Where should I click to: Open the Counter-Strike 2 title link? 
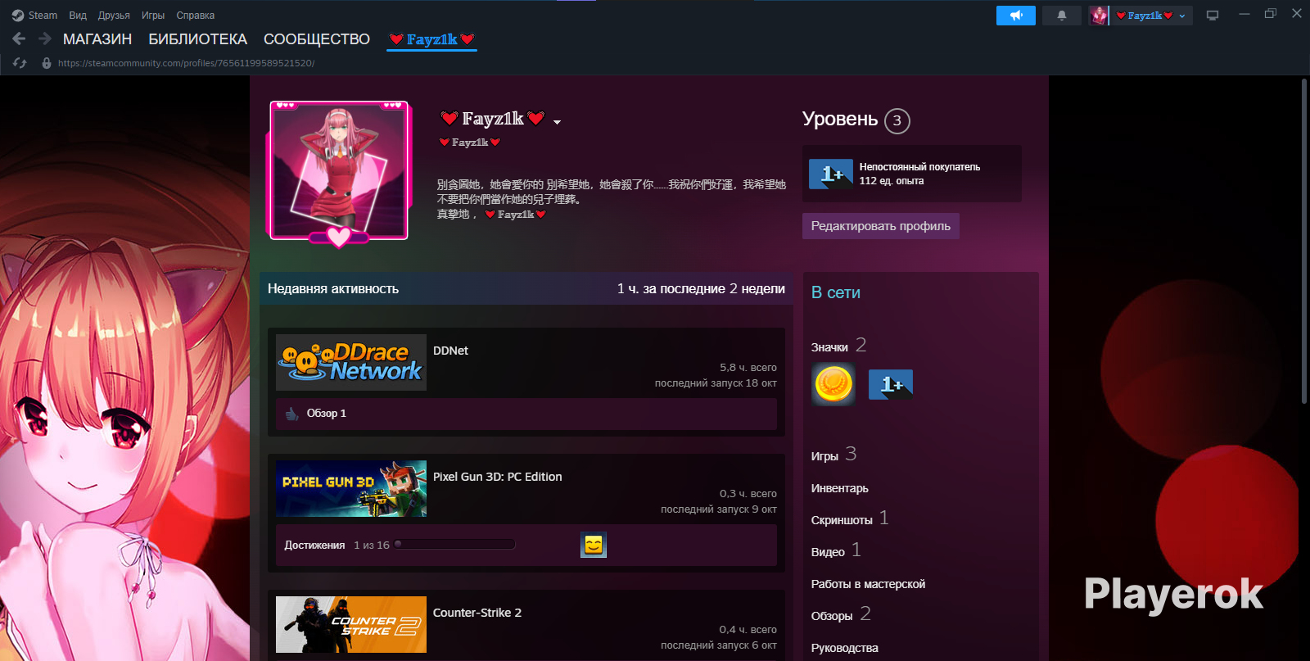click(x=477, y=613)
